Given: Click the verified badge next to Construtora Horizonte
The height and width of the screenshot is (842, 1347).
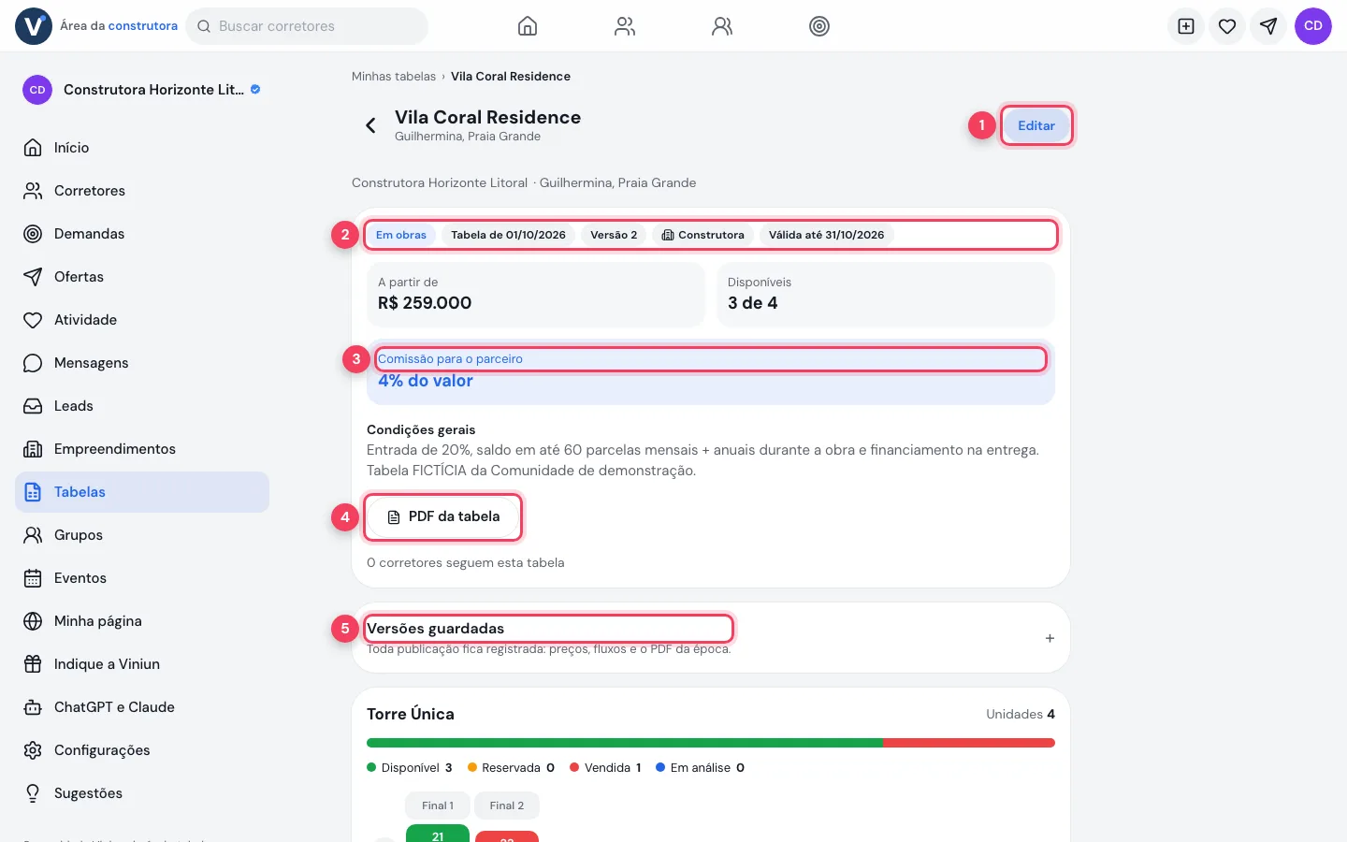Looking at the screenshot, I should (255, 90).
